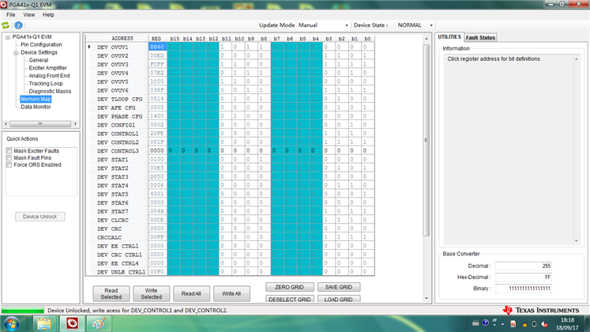Open the Help menu
The width and height of the screenshot is (590, 332).
[x=48, y=15]
